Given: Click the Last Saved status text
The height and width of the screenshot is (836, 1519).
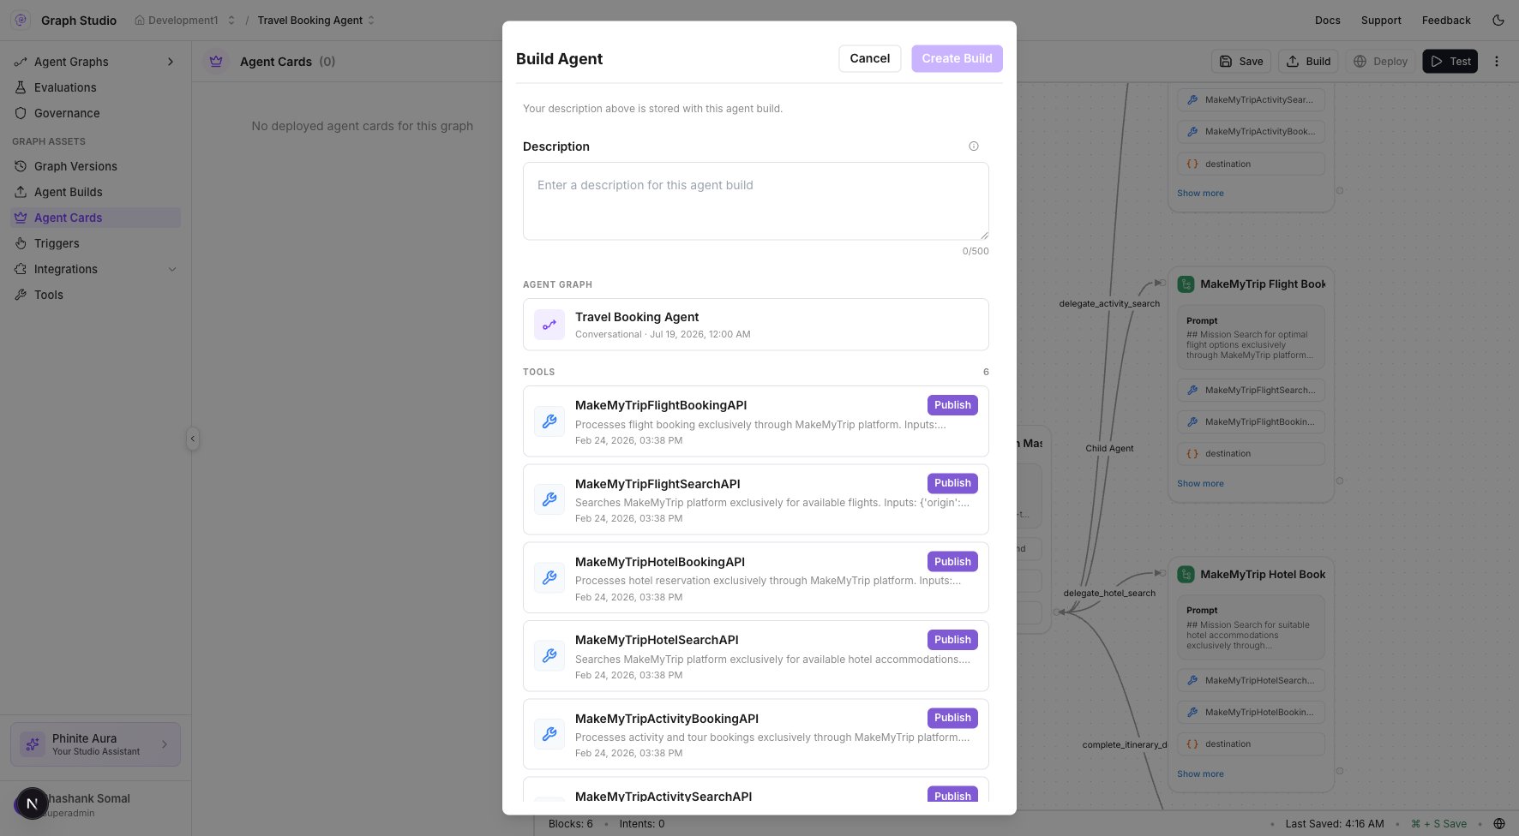Looking at the screenshot, I should click(1334, 824).
